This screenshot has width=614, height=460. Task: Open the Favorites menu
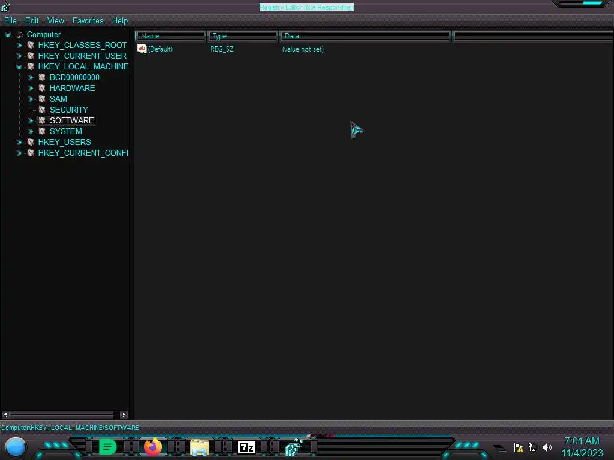tap(88, 21)
